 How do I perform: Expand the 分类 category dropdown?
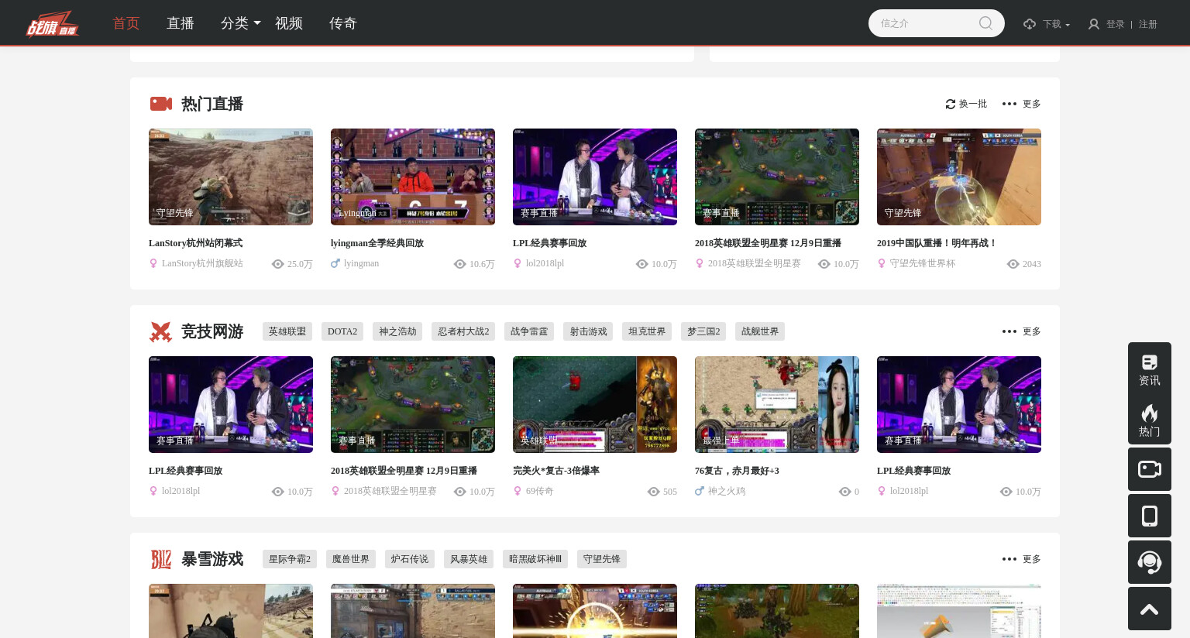click(x=241, y=23)
